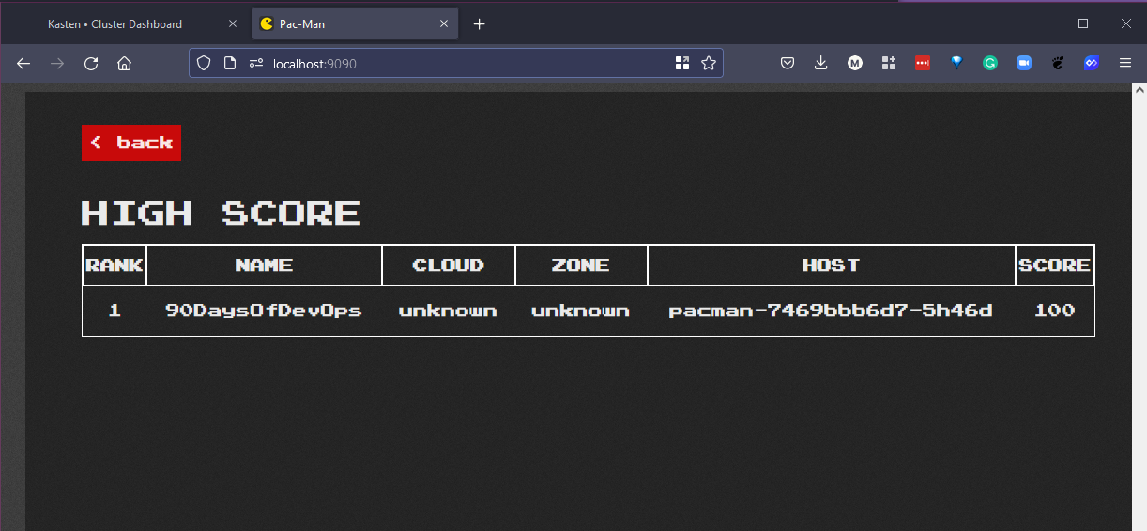Close the Kasten Cluster Dashboard tab
Viewport: 1147px width, 531px height.
coord(233,23)
